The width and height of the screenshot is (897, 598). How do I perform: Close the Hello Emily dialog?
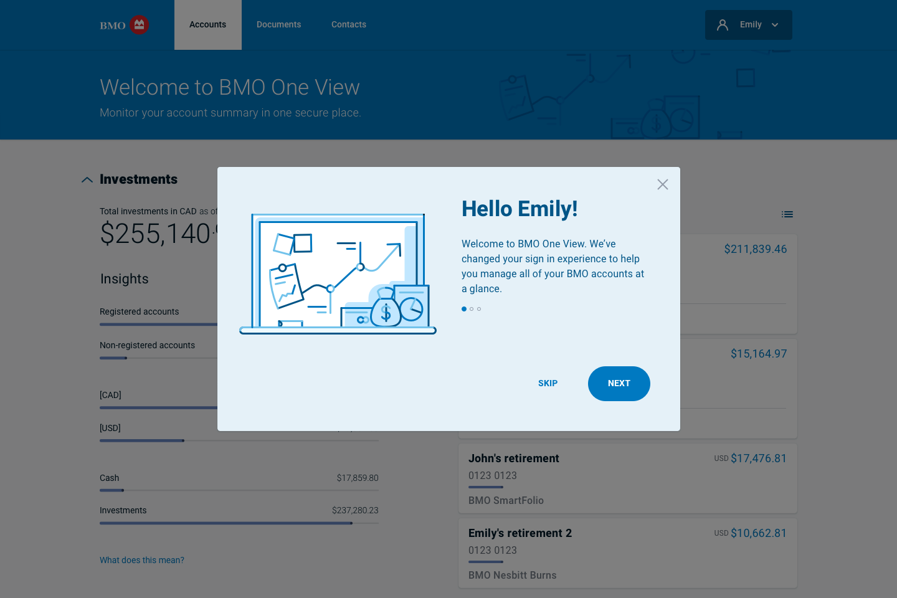click(x=663, y=184)
